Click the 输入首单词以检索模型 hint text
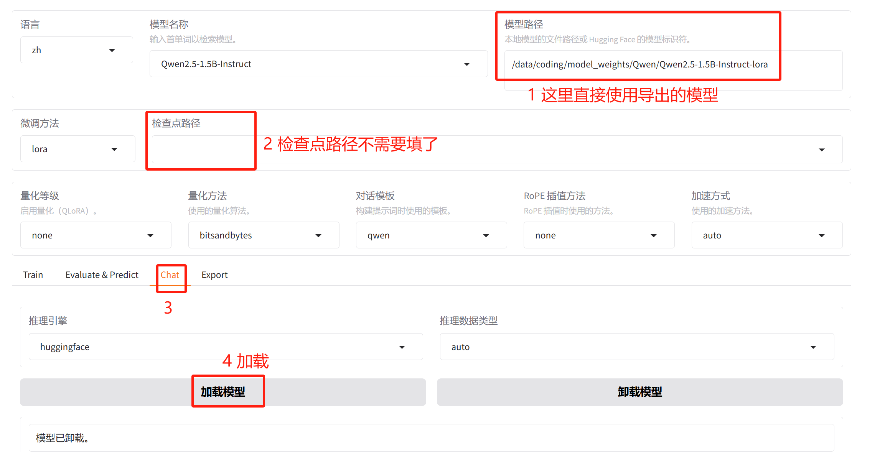The image size is (885, 452). pos(193,39)
